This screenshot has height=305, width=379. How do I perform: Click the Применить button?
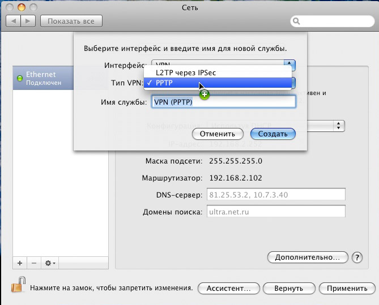[x=347, y=288]
